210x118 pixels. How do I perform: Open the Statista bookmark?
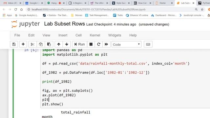[55, 15]
